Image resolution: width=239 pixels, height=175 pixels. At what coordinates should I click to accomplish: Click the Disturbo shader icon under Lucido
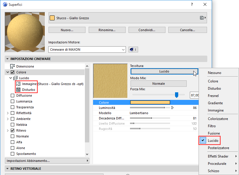pos(18,89)
